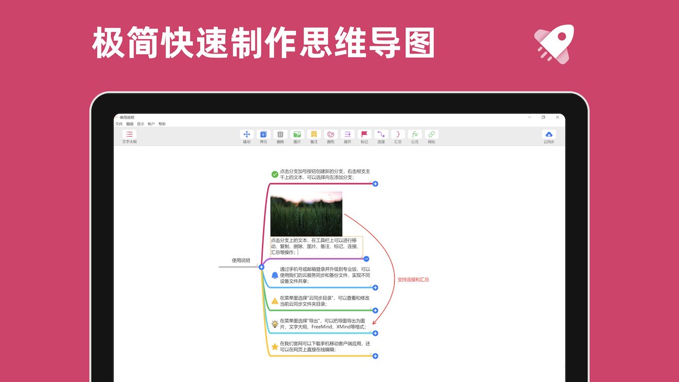Open the 文件 menu
Viewport: 679px width, 382px height.
(x=119, y=124)
